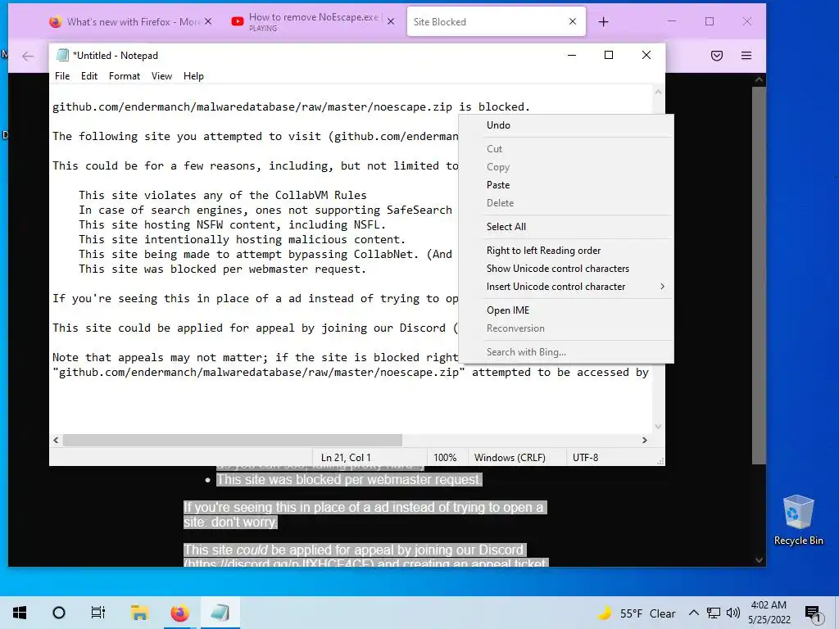Click Notepad title bar app icon
The width and height of the screenshot is (839, 629).
coord(62,55)
